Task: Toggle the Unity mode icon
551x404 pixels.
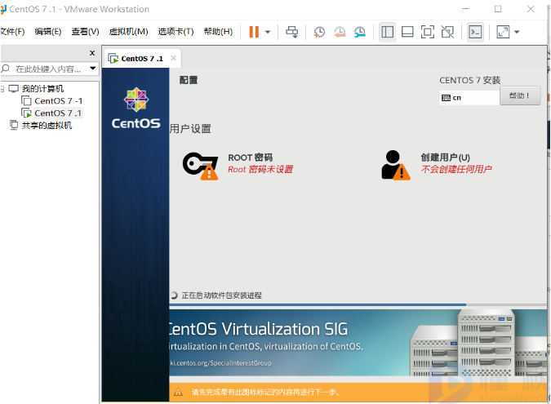Action: 447,32
